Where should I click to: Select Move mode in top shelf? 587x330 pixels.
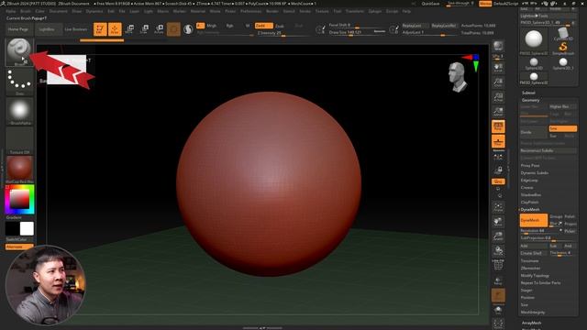point(129,28)
